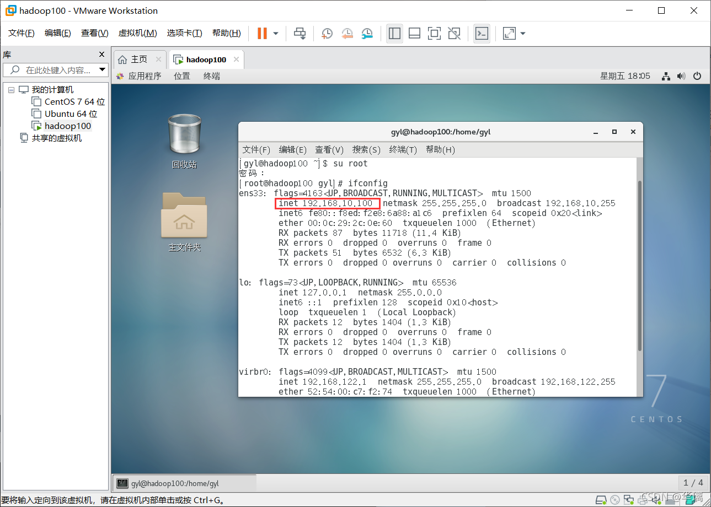Click the inet 127.0.0.1 text
711x507 pixels.
[313, 293]
